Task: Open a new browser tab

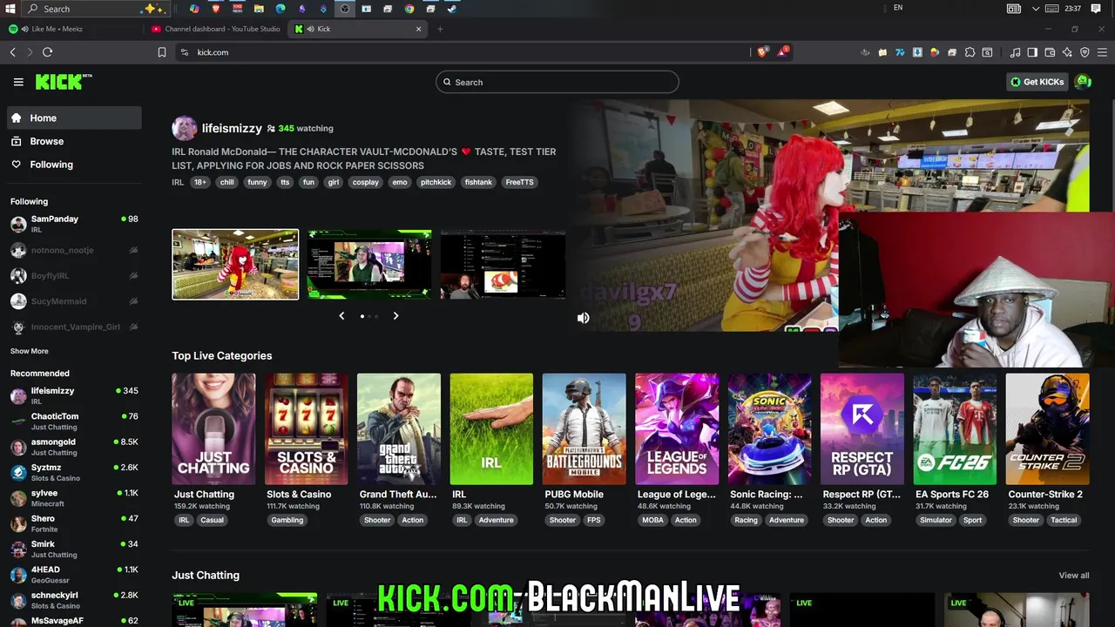Action: click(x=440, y=29)
